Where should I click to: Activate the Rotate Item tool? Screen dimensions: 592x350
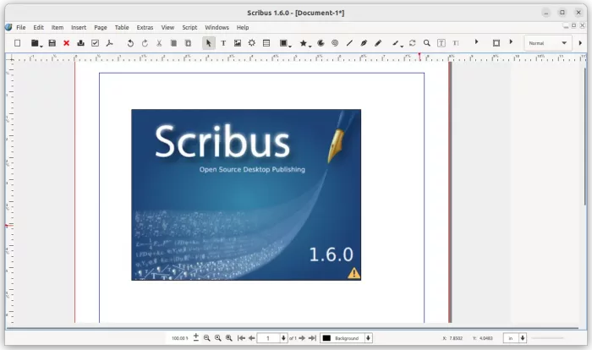[412, 43]
